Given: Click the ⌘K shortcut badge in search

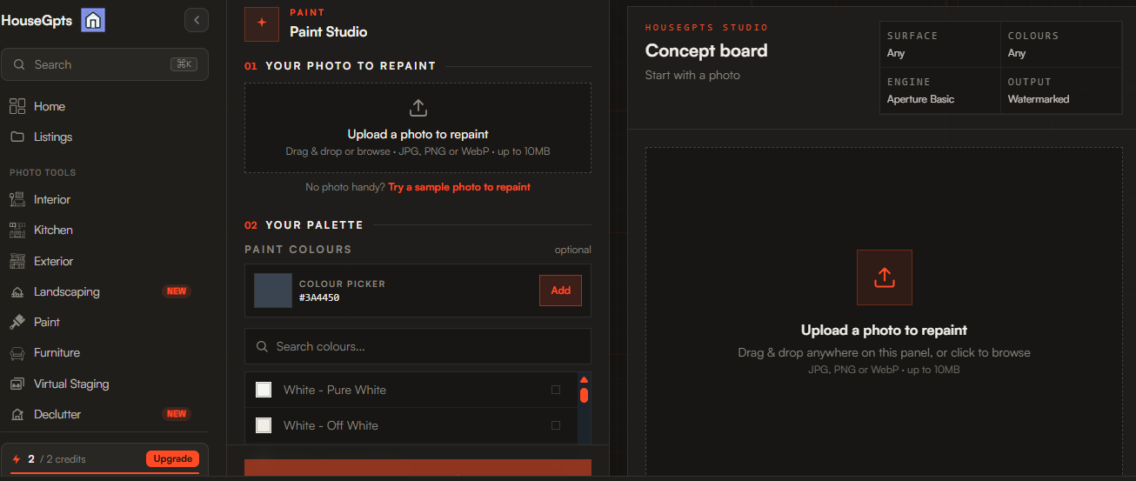Looking at the screenshot, I should click(185, 64).
